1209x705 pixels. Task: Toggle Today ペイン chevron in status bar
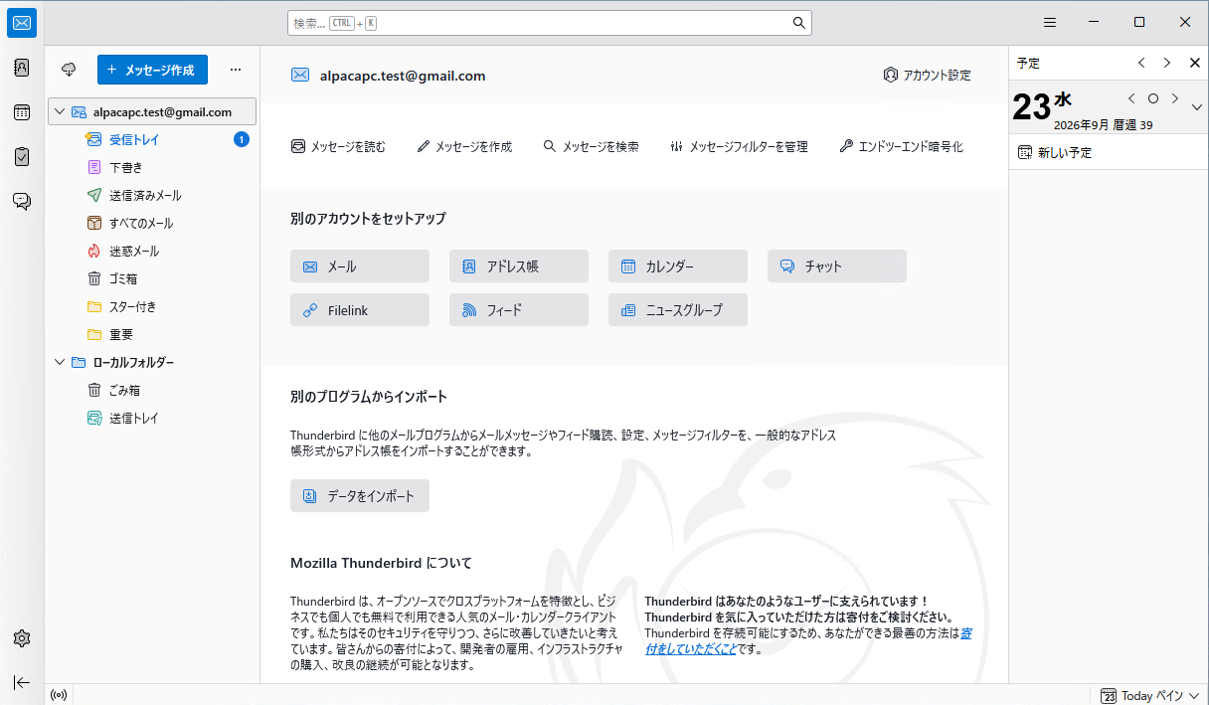[x=1194, y=696]
